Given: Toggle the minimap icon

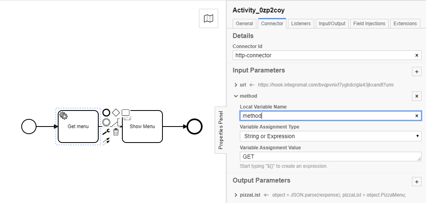Looking at the screenshot, I should tap(209, 18).
